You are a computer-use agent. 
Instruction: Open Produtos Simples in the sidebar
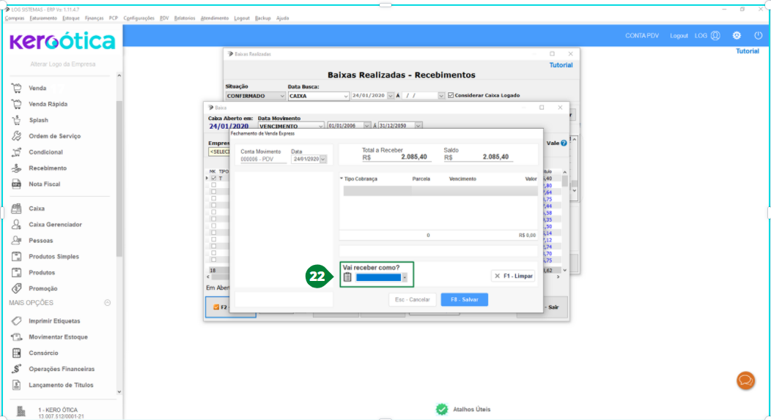(x=54, y=257)
